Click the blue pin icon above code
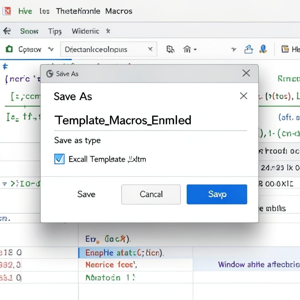 pyautogui.click(x=5, y=67)
